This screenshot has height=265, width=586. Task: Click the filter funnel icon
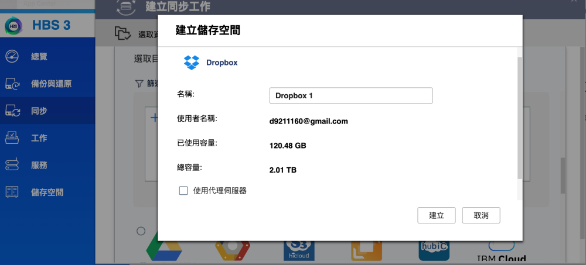[139, 83]
